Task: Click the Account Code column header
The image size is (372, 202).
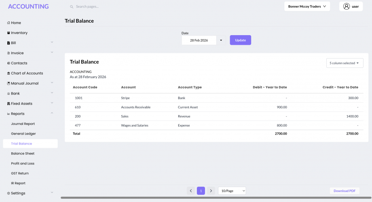Action: tap(85, 87)
